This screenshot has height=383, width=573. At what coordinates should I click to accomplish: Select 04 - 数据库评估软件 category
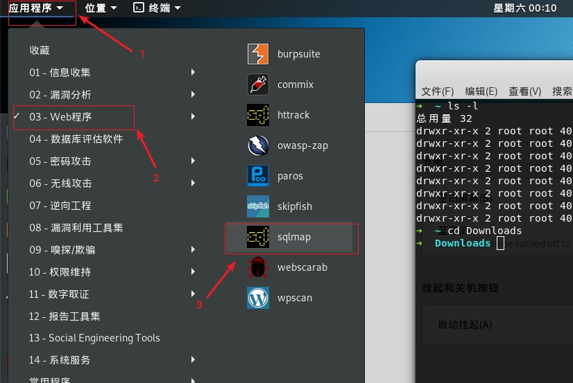coord(76,139)
